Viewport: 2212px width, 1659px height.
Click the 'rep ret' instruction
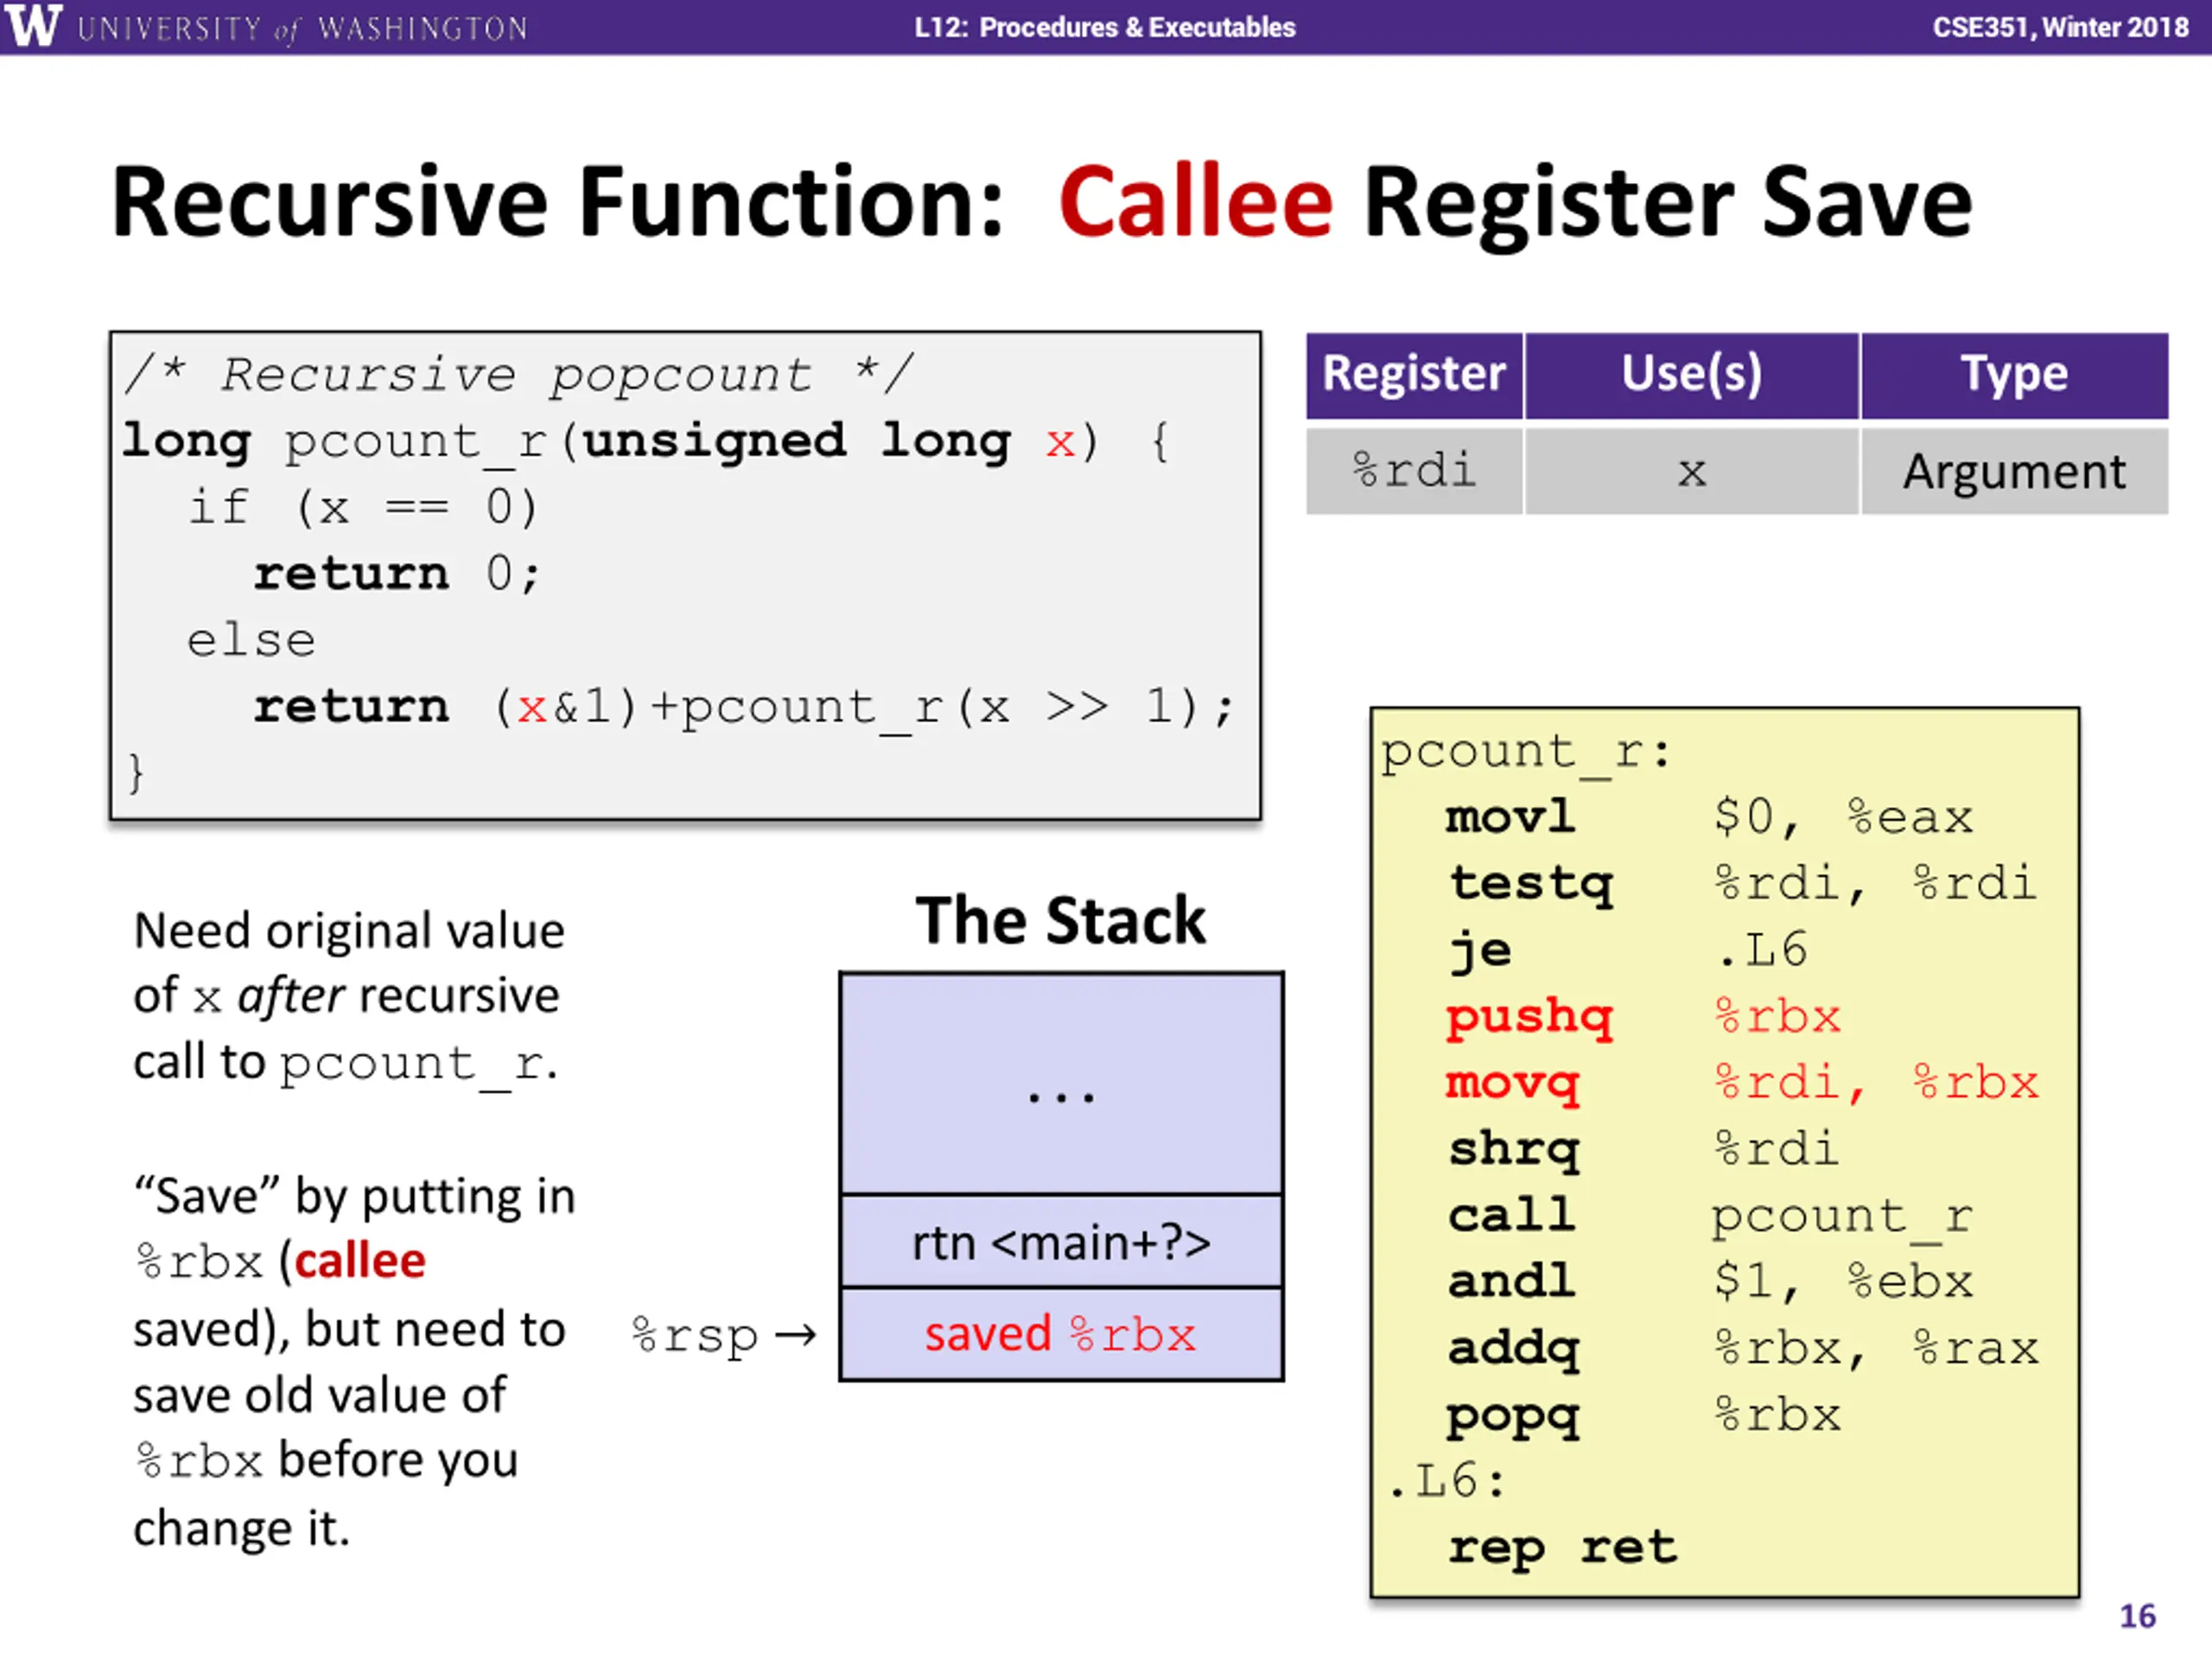pos(1563,1548)
